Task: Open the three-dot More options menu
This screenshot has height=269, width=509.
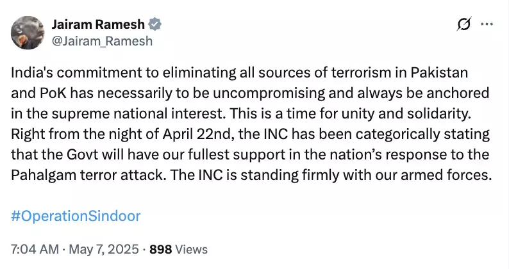Action: 487,25
